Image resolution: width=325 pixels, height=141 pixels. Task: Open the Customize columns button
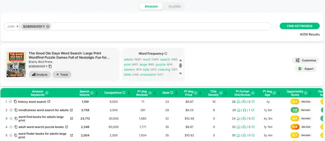click(x=306, y=60)
